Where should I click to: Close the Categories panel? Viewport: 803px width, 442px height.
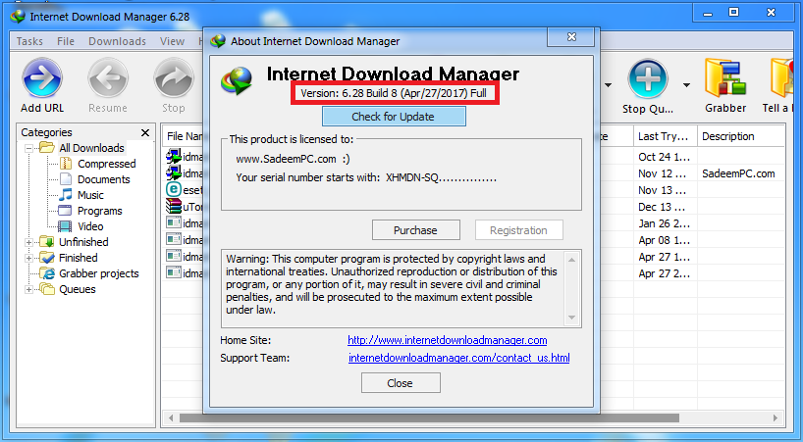click(x=145, y=133)
